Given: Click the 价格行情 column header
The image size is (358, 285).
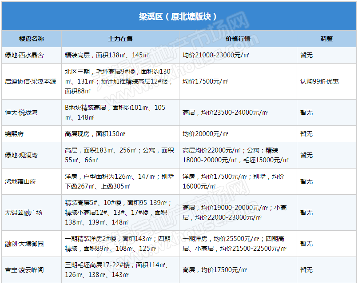Looking at the screenshot, I should click(238, 39).
